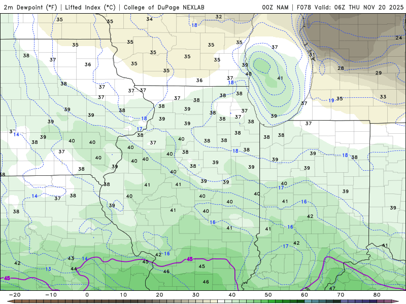Click the dewpoint value 32 on the map
The width and height of the screenshot is (406, 304).
pos(219,17)
